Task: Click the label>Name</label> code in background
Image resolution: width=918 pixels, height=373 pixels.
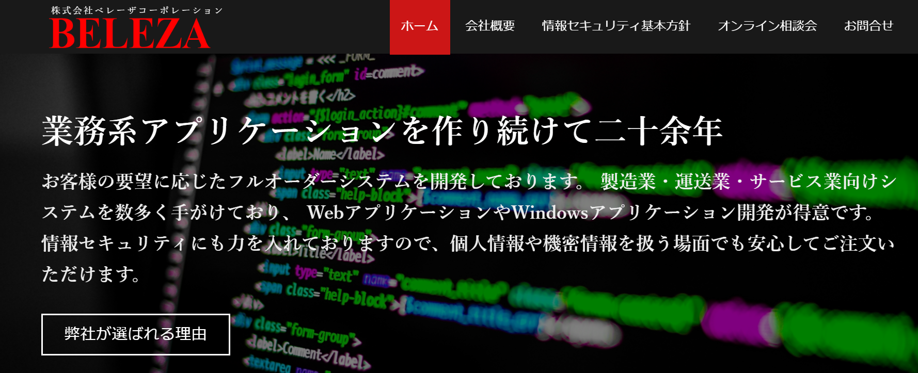Action: [331, 154]
